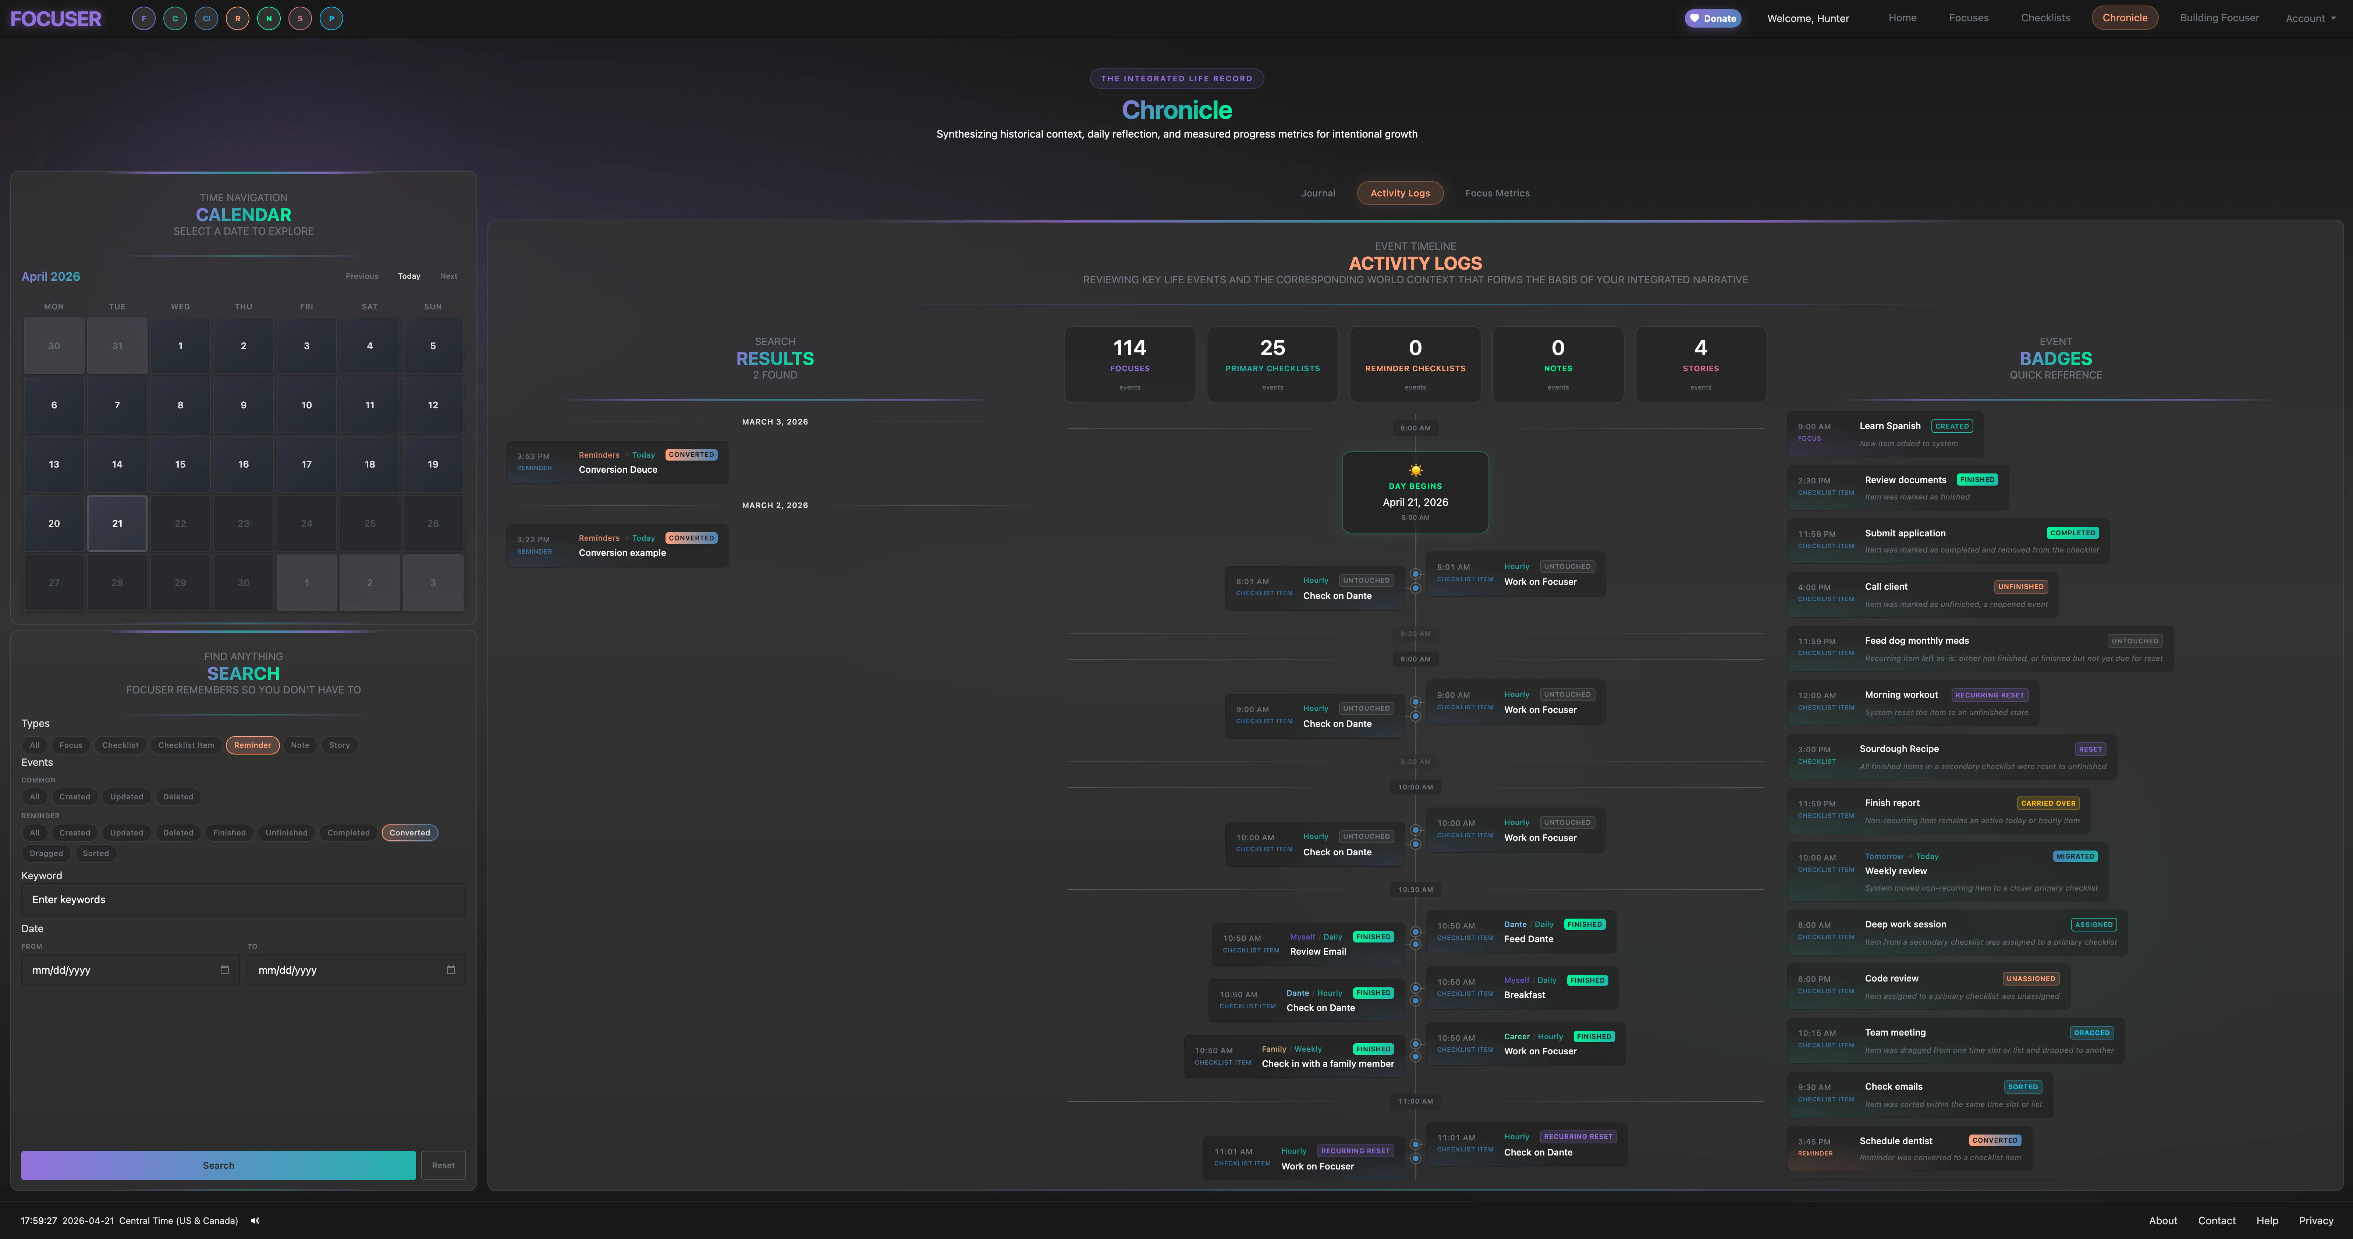2353x1239 pixels.
Task: Open the blue CI circle shortcut
Action: pos(206,18)
